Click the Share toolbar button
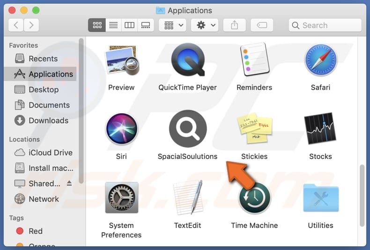This screenshot has width=370, height=250. [234, 25]
